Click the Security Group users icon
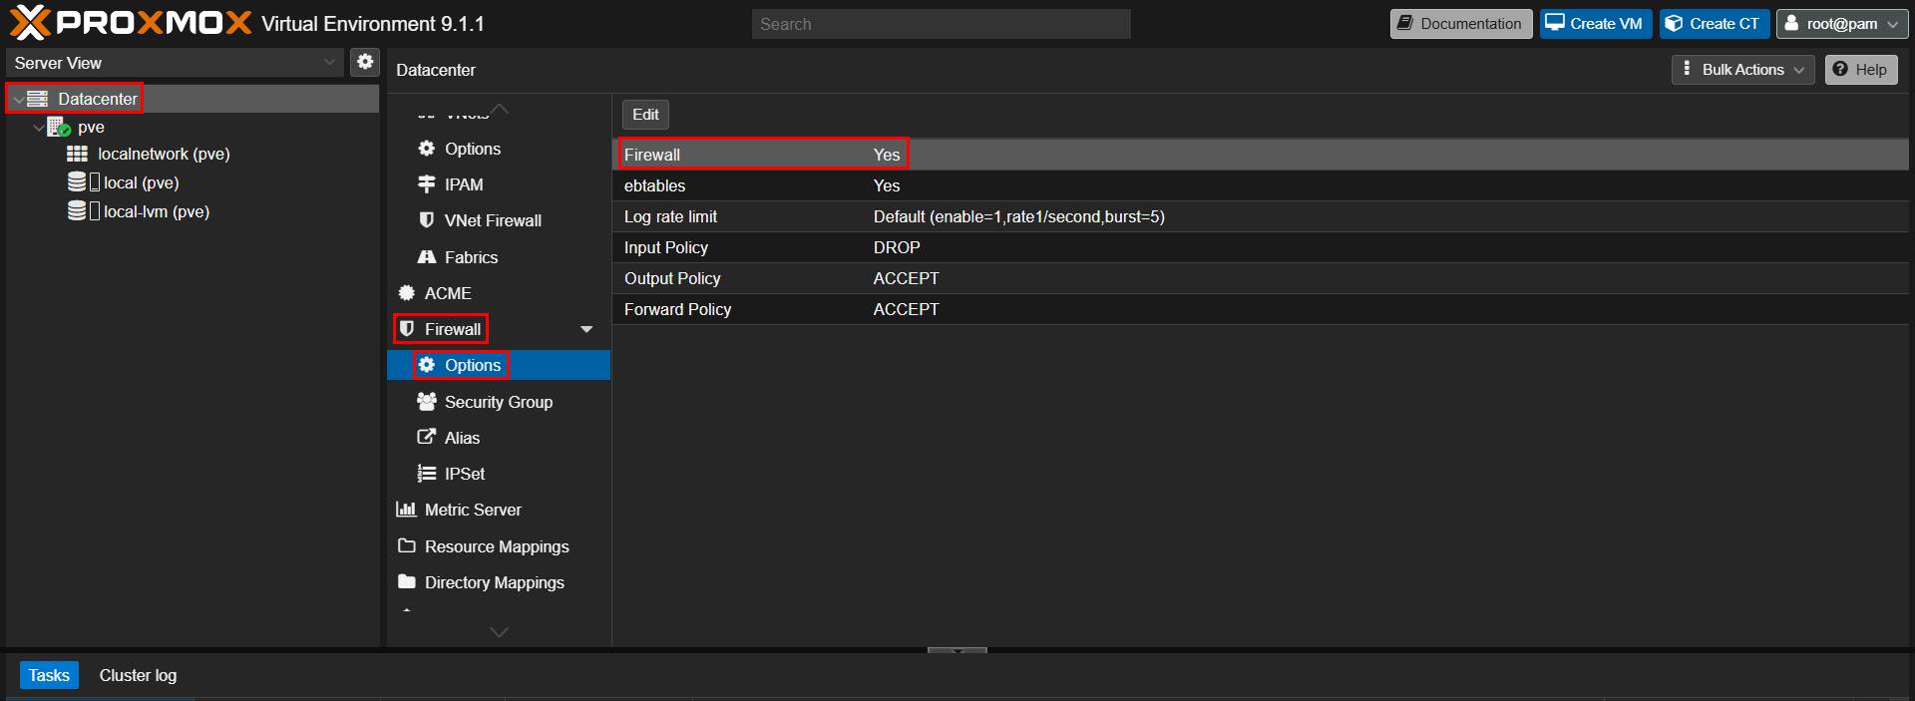This screenshot has height=701, width=1915. pyautogui.click(x=427, y=402)
